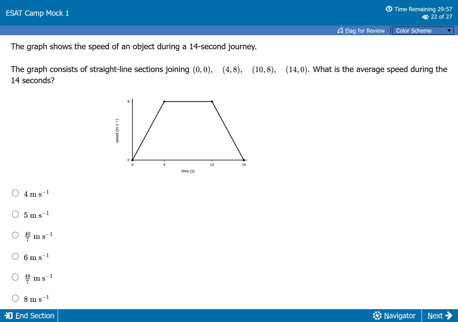Click the End Section button label

35,315
